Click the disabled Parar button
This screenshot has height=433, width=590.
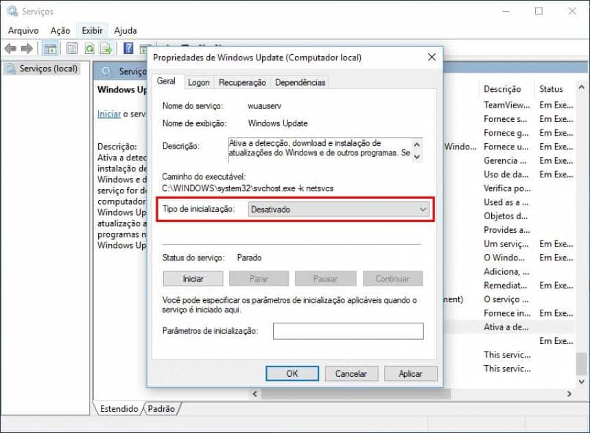[259, 279]
